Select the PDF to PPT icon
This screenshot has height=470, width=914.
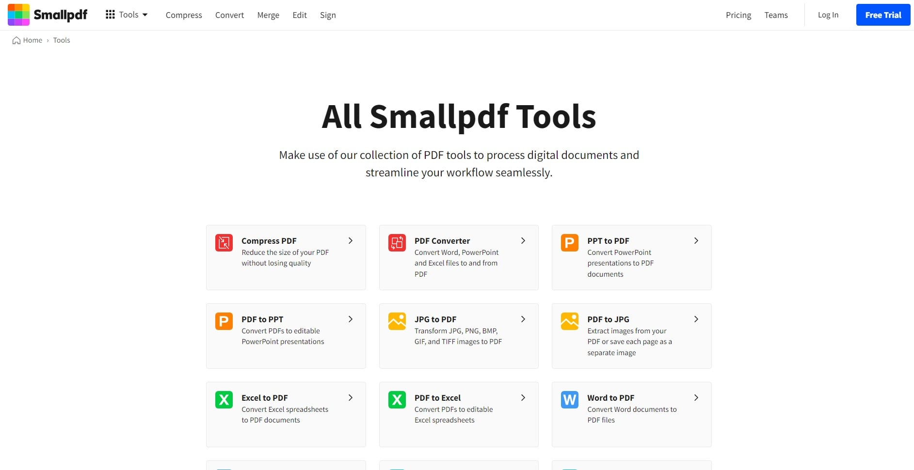(224, 321)
